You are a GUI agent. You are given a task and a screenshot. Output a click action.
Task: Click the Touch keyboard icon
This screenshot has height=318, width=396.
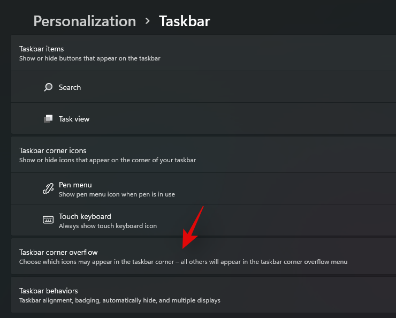point(48,221)
